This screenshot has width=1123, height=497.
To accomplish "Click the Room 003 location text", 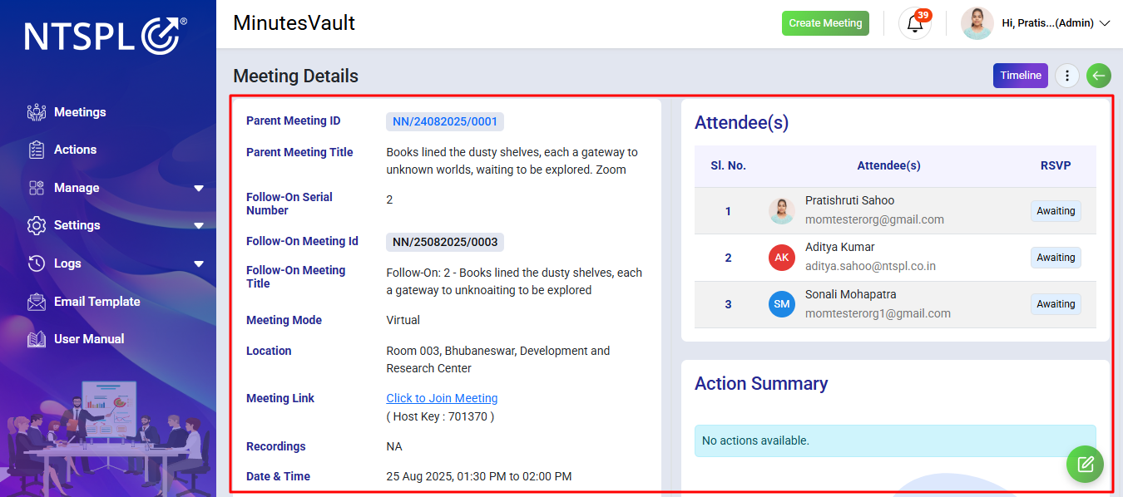I will click(497, 360).
